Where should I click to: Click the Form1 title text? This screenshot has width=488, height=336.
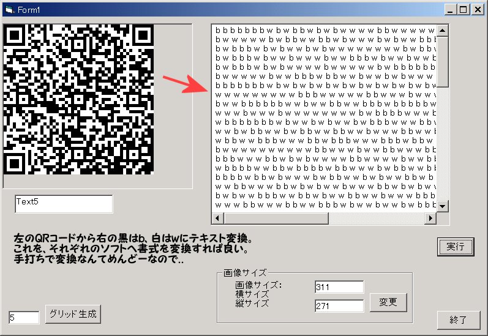(29, 10)
